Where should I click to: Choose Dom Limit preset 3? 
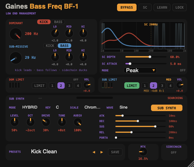coord(69,85)
